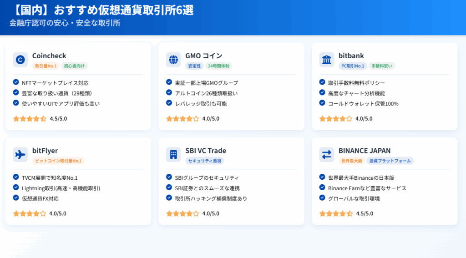Click the bitbank building icon
This screenshot has width=466, height=258.
point(327,60)
